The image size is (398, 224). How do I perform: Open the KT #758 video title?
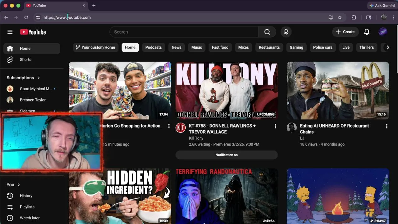[x=222, y=129]
